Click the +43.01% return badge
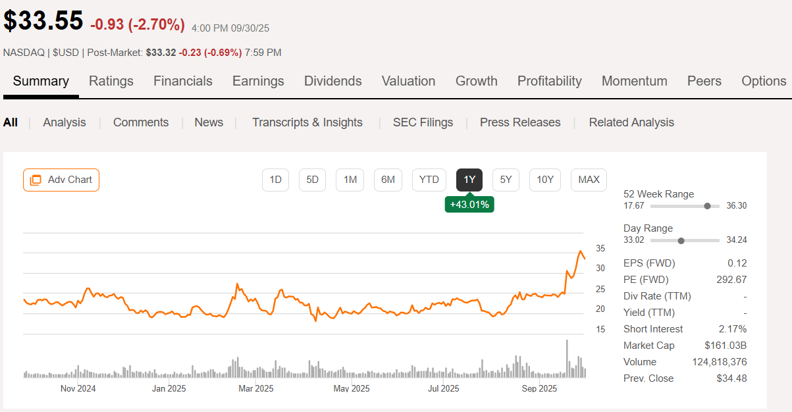 [x=469, y=204]
